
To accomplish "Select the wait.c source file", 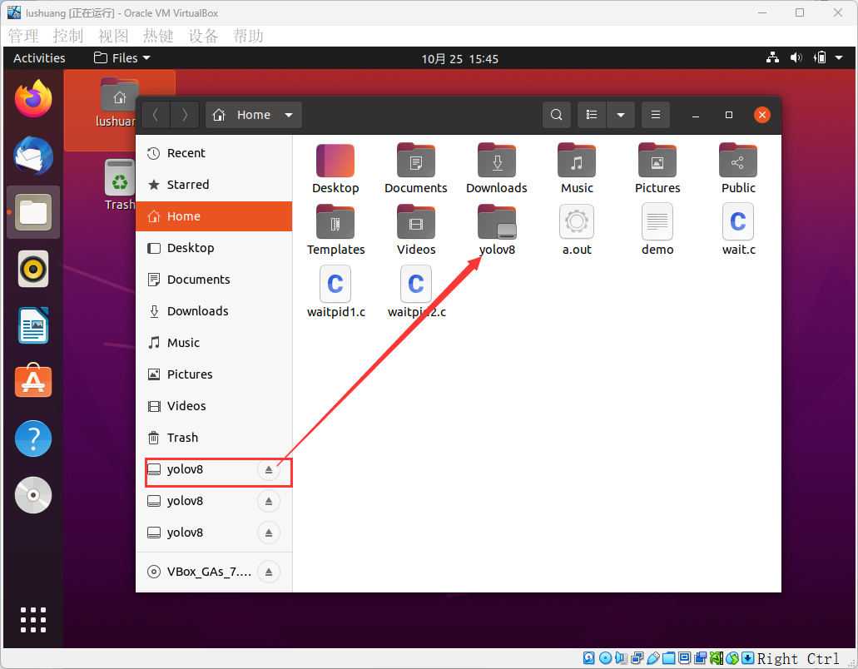I will point(738,230).
